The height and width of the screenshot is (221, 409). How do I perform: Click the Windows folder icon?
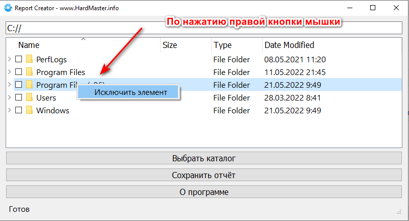tap(30, 110)
